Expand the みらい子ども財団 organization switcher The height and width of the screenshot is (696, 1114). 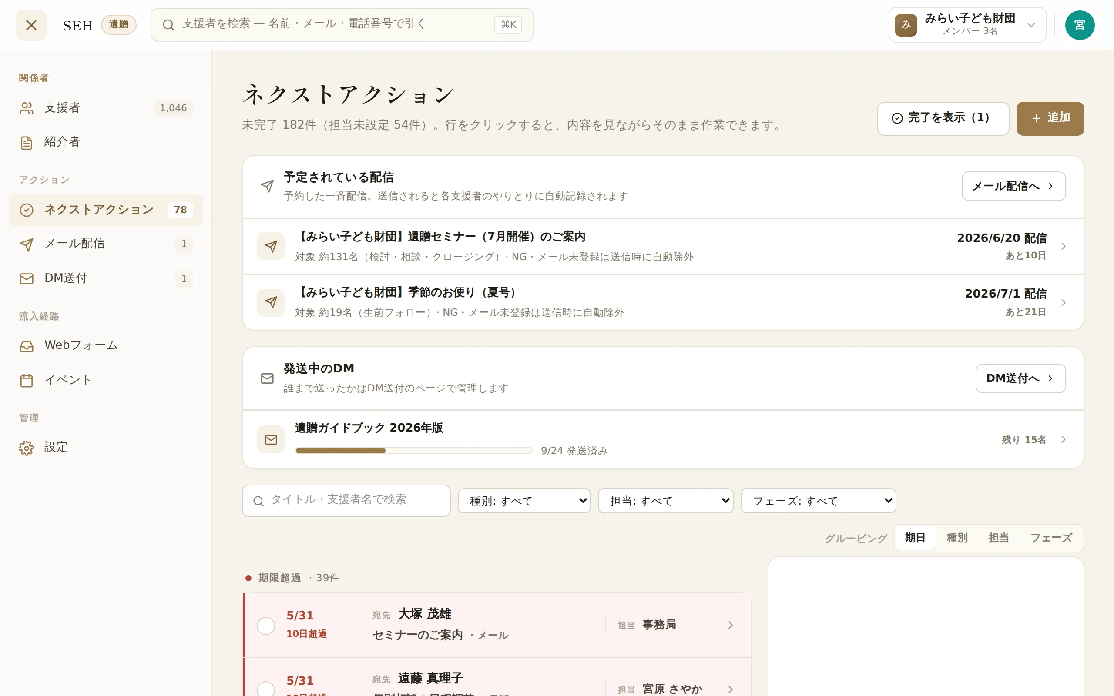click(x=967, y=25)
